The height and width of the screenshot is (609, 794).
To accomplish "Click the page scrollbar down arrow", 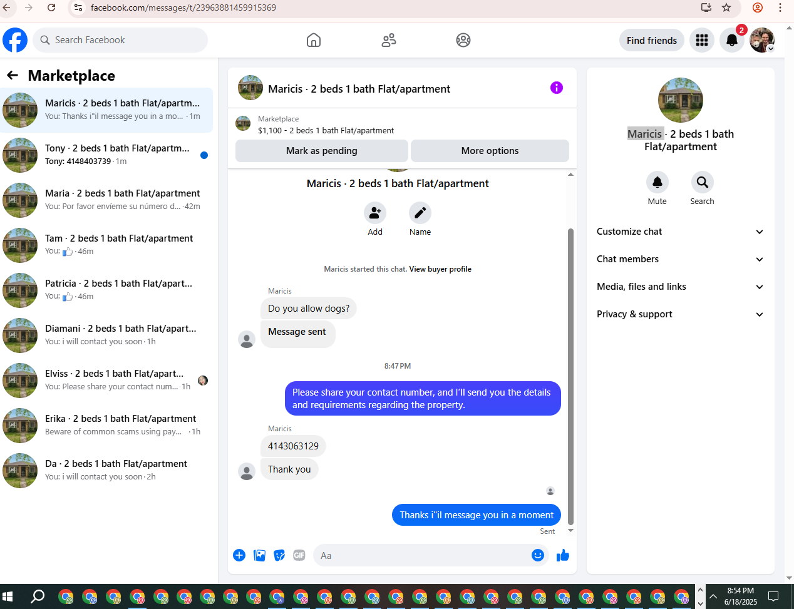I will [x=789, y=578].
